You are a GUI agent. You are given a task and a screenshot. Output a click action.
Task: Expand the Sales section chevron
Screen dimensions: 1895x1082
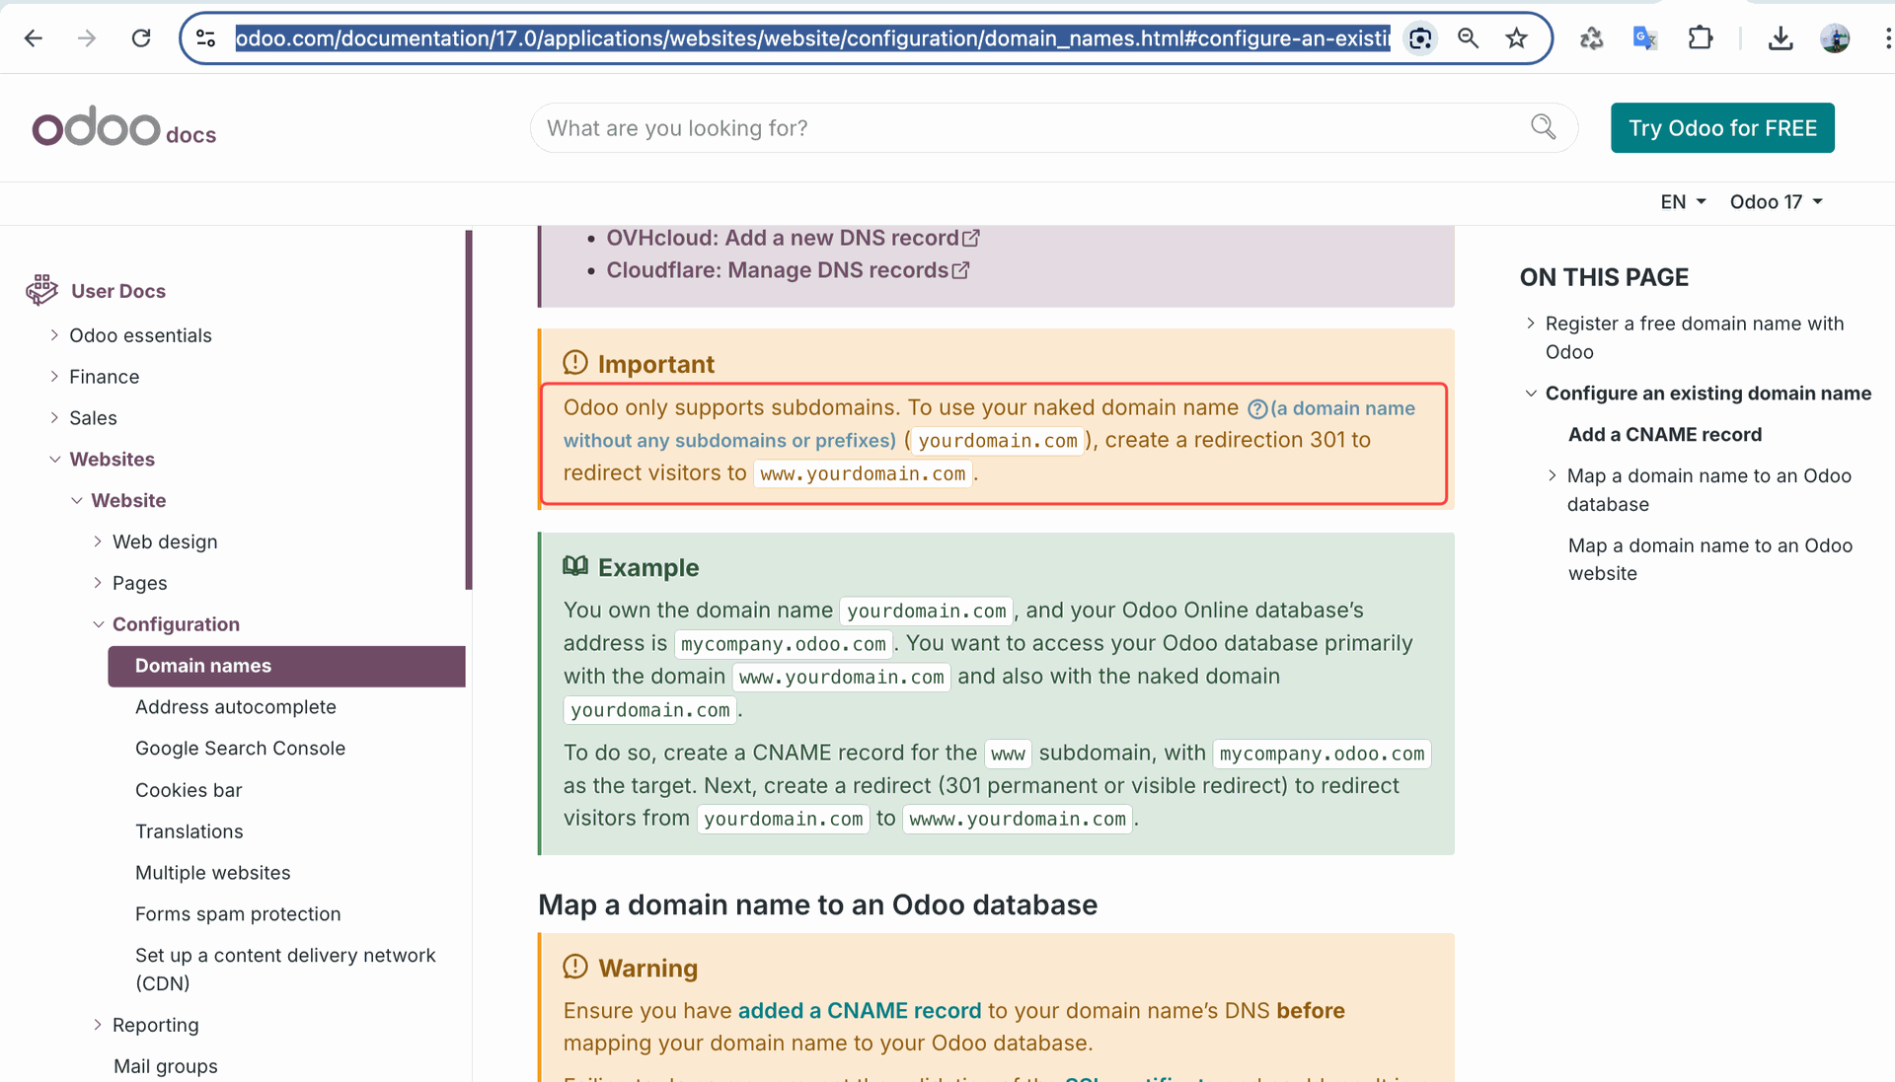[54, 418]
